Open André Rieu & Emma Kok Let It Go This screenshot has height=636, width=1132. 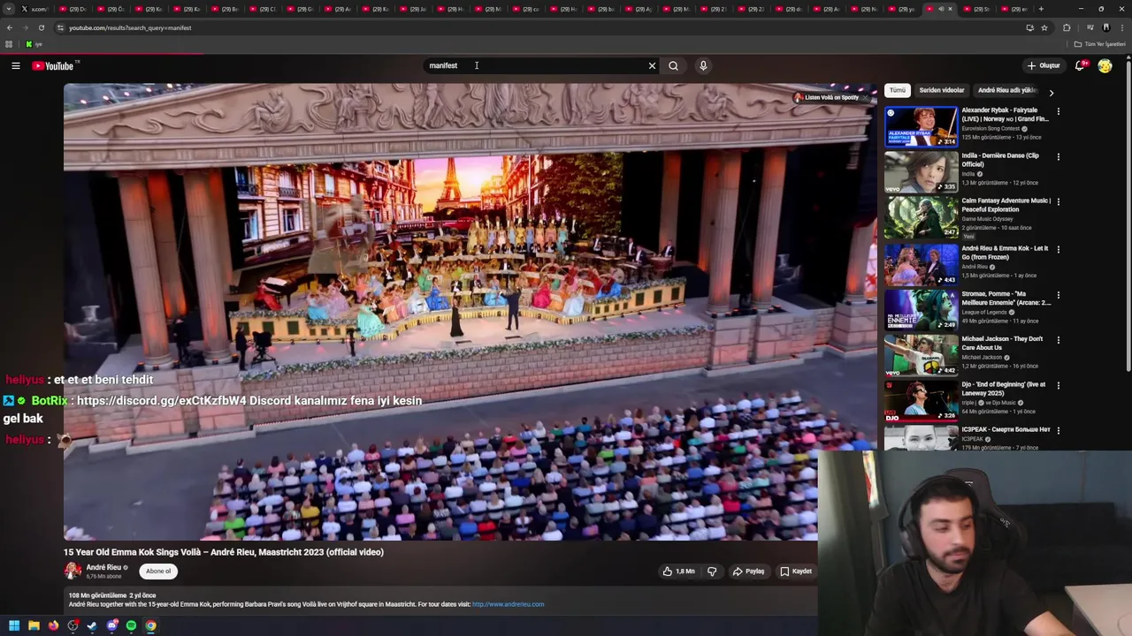[1005, 253]
